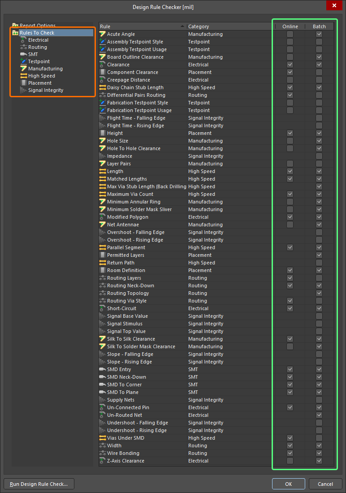Click the Batch column header
This screenshot has height=493, width=346.
tap(319, 26)
